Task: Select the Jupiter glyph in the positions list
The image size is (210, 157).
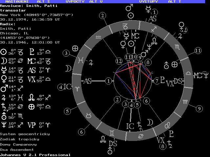Action: tap(4, 97)
